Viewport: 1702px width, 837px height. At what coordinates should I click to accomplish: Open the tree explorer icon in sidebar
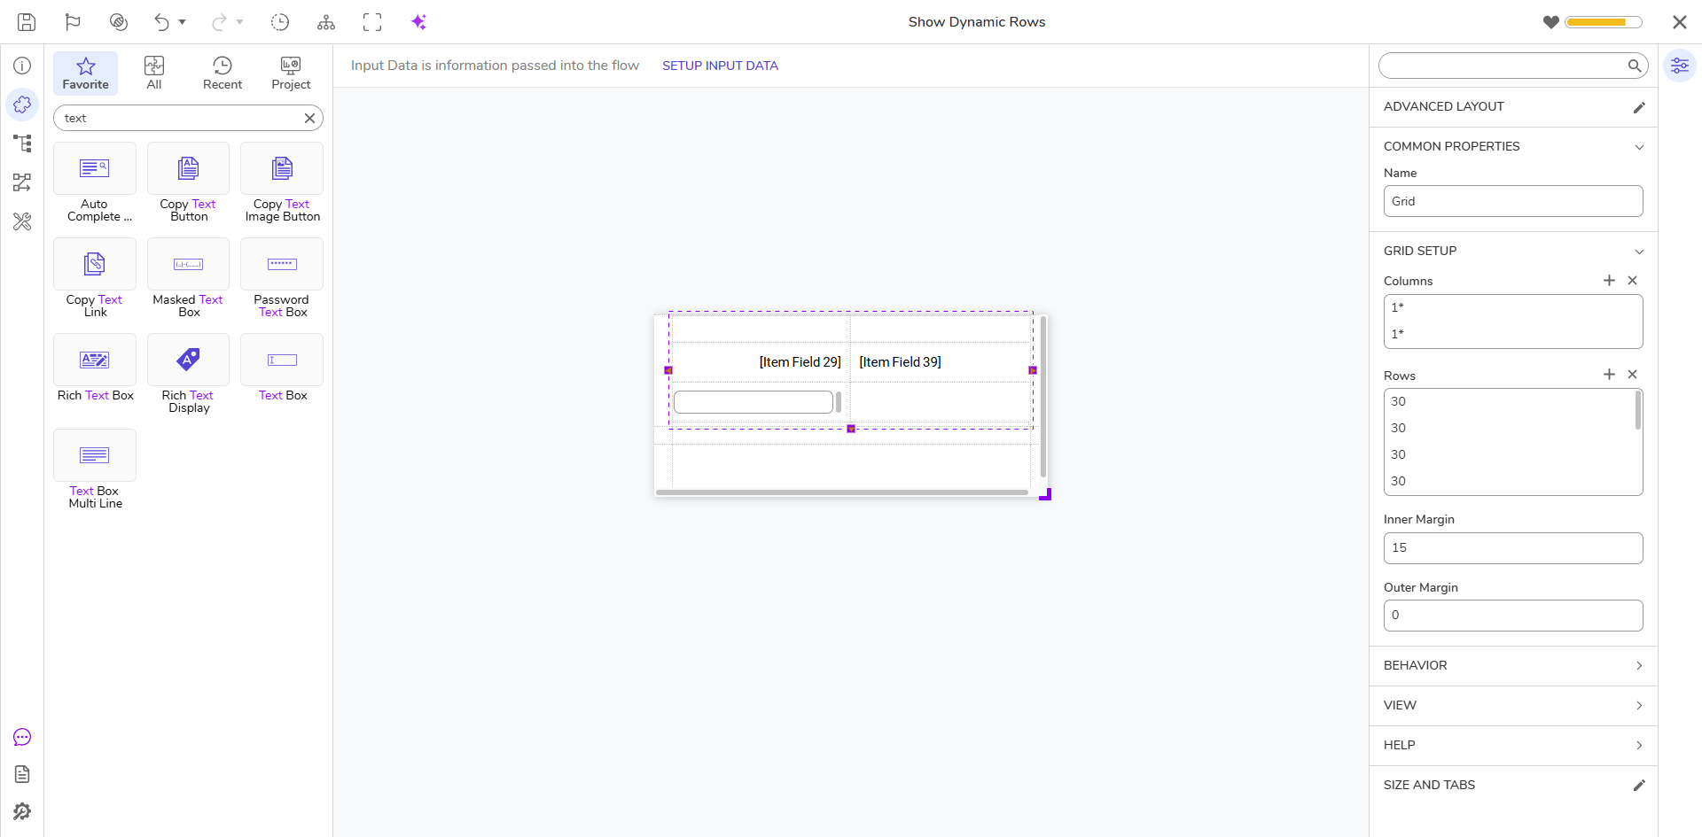[x=22, y=143]
